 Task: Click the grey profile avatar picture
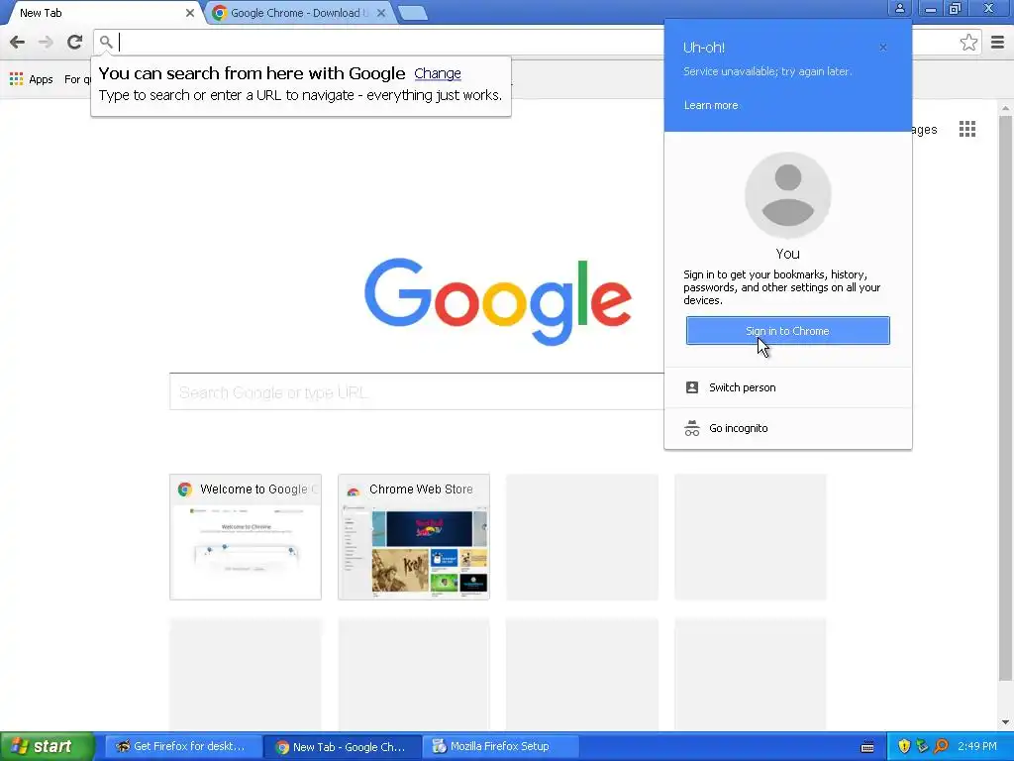[787, 195]
